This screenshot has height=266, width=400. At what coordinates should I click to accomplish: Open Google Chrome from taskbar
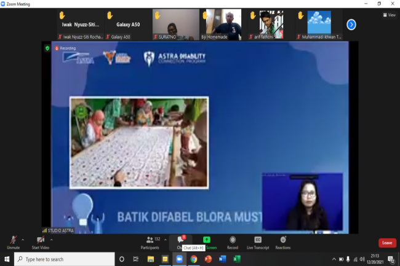click(x=194, y=259)
